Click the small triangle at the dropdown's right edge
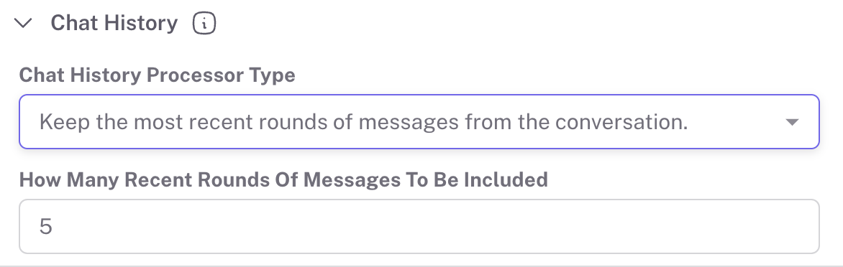The height and width of the screenshot is (267, 843). click(792, 122)
